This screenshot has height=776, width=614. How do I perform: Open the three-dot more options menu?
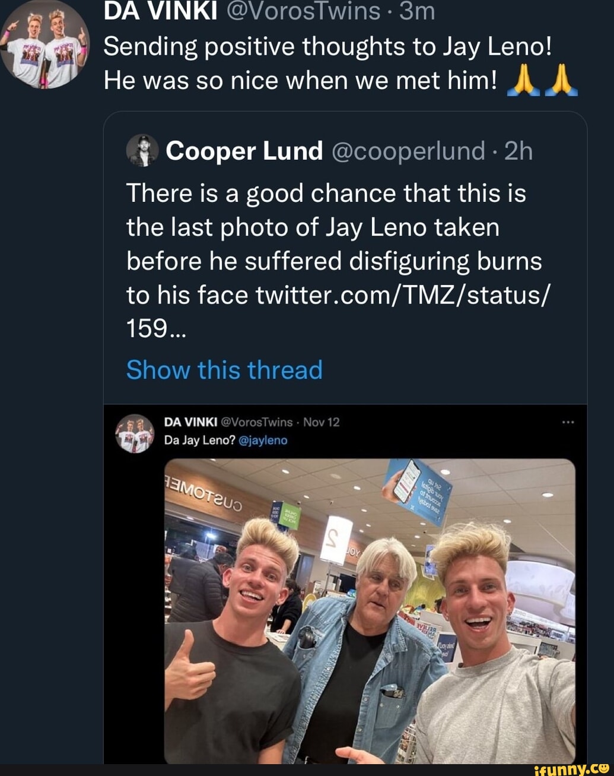(568, 422)
